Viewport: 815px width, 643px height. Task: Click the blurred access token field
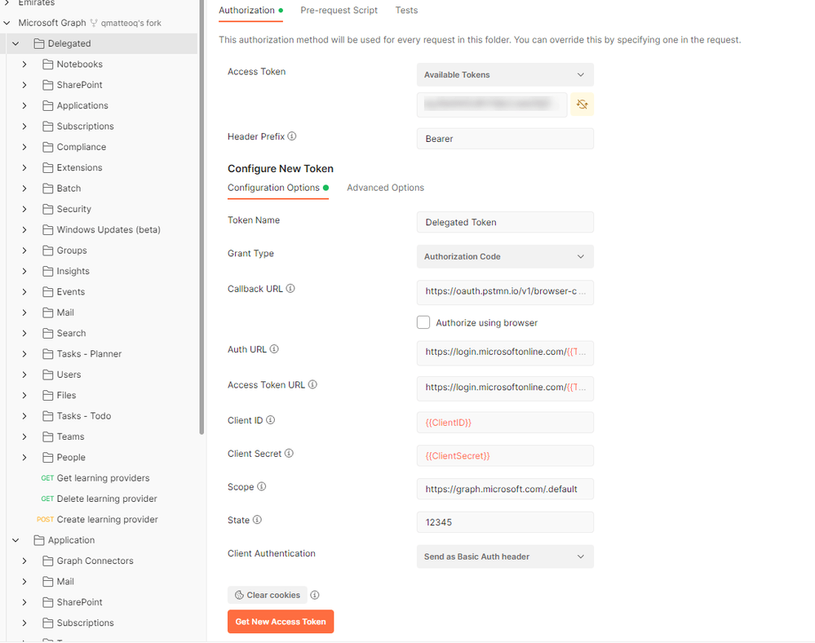[x=492, y=104]
